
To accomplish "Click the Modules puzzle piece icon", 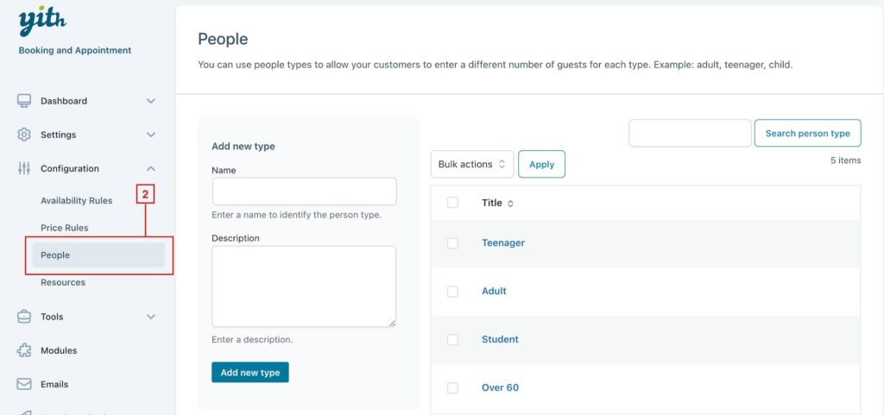I will [x=23, y=350].
